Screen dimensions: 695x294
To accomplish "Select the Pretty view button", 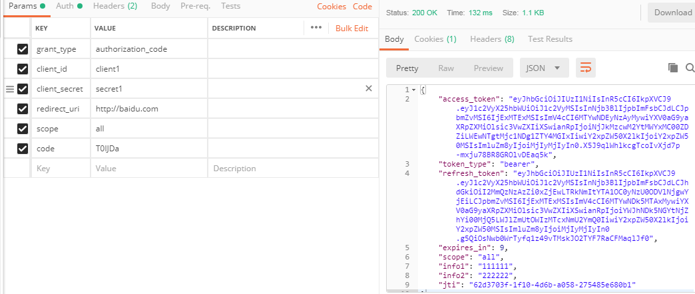I will (x=407, y=68).
